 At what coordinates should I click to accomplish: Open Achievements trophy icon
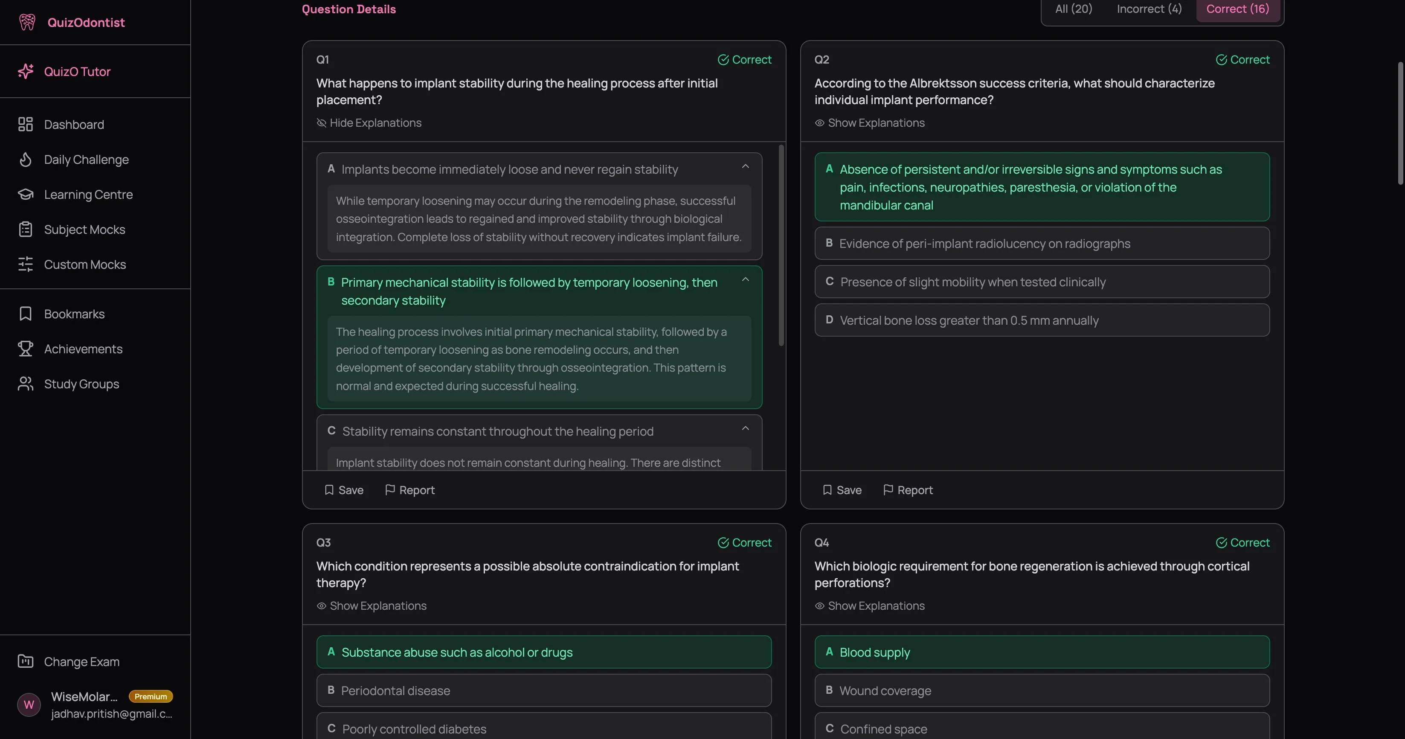pyautogui.click(x=26, y=349)
